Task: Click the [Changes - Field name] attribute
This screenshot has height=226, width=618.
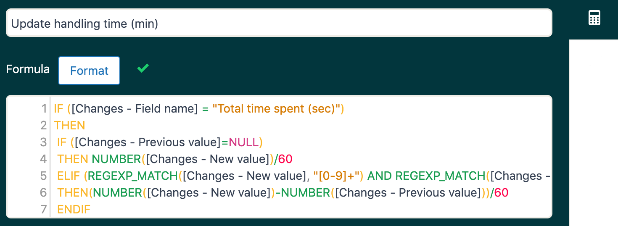Action: pyautogui.click(x=135, y=109)
